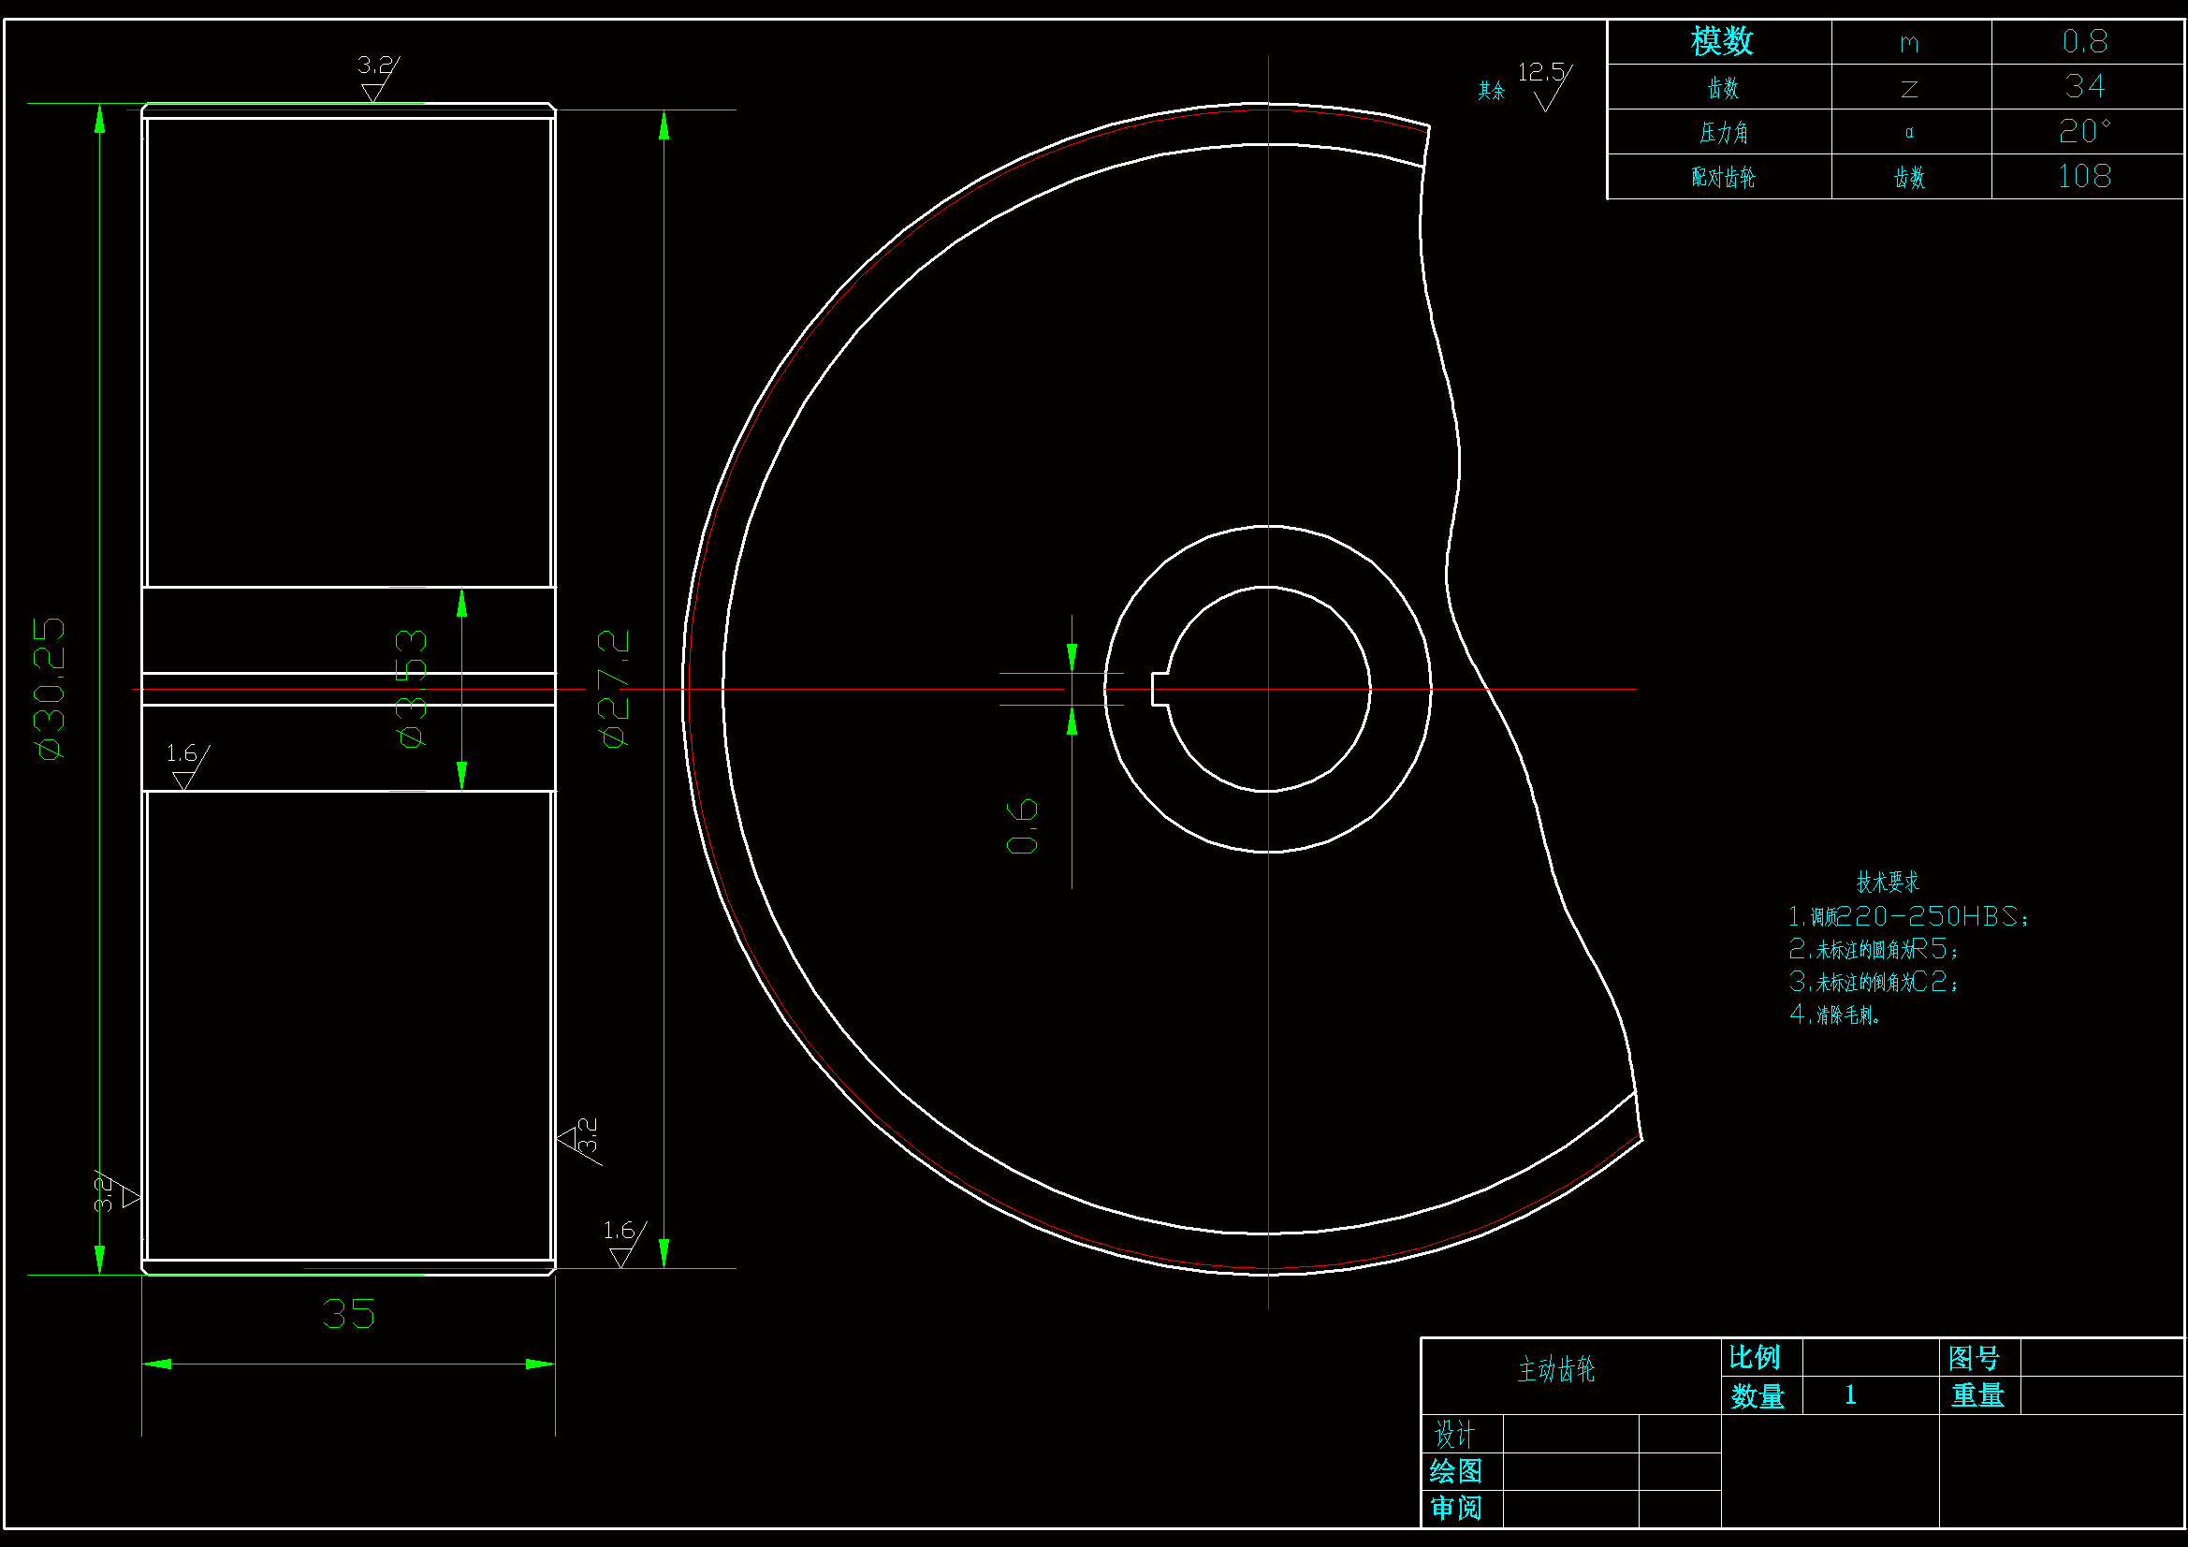Click the ø30.25 diameter dimension text
This screenshot has height=1547, width=2188.
click(51, 688)
